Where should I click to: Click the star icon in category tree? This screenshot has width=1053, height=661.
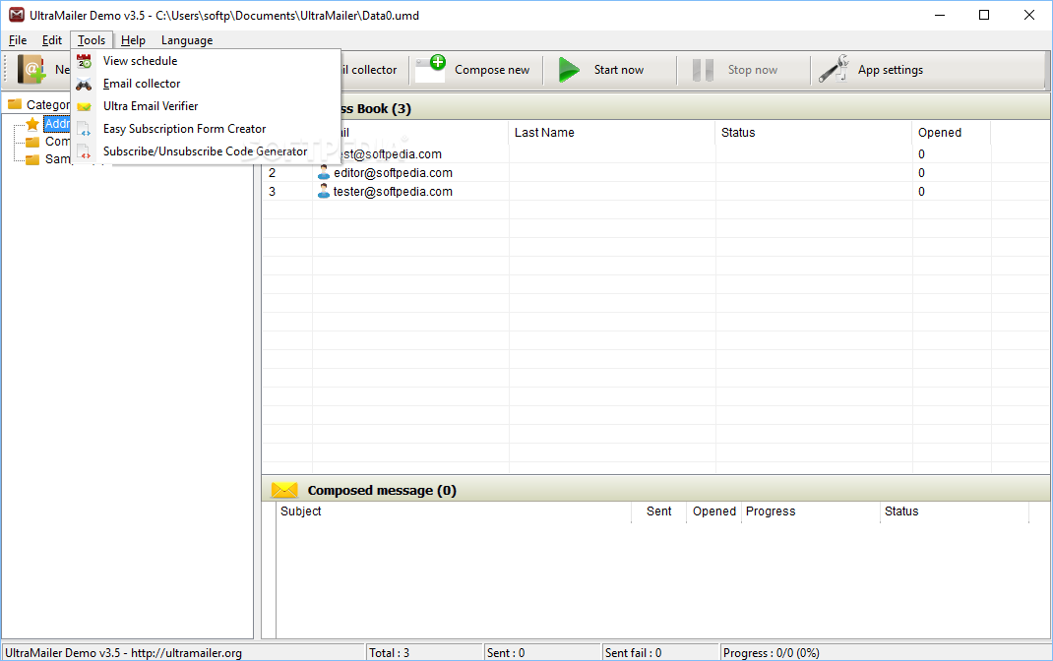tap(32, 124)
